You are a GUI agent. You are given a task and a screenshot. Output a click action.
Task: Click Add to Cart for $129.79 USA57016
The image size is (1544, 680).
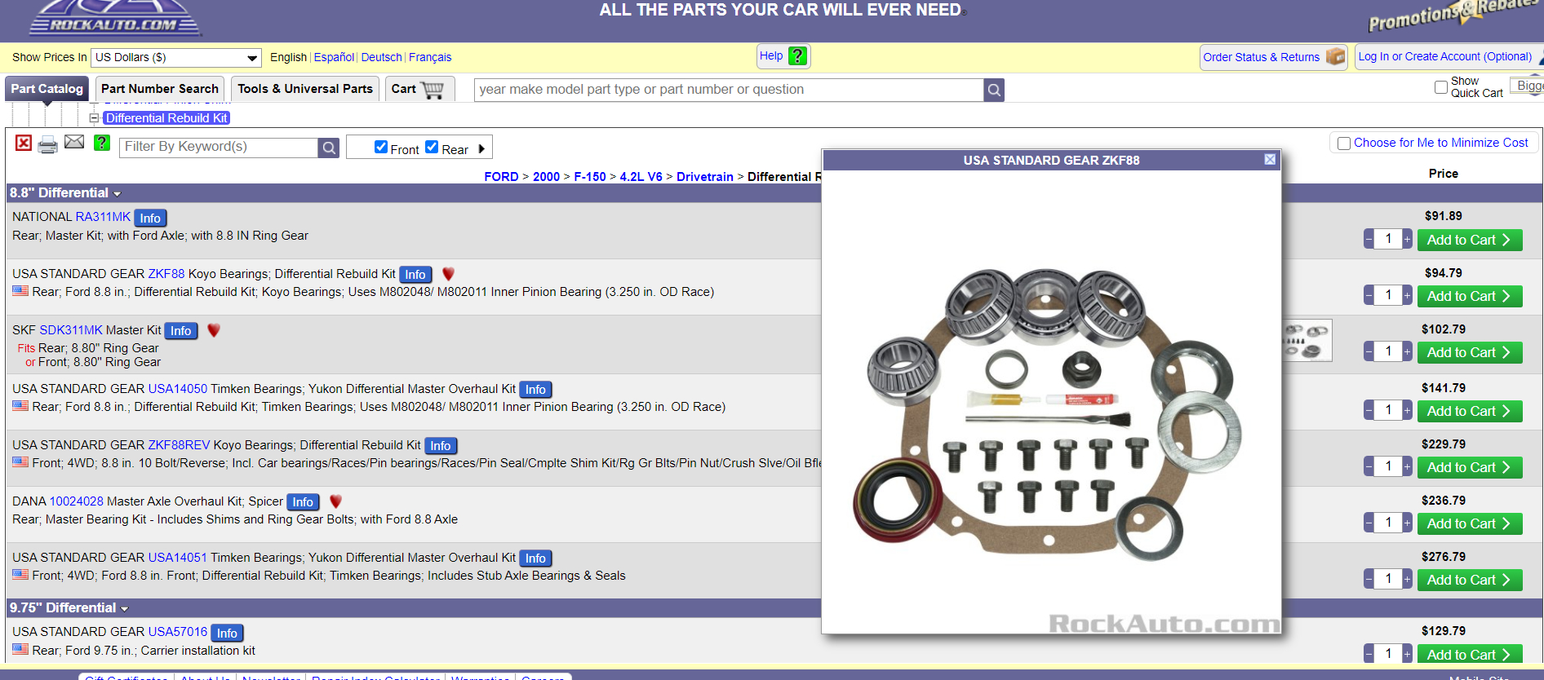[1470, 655]
